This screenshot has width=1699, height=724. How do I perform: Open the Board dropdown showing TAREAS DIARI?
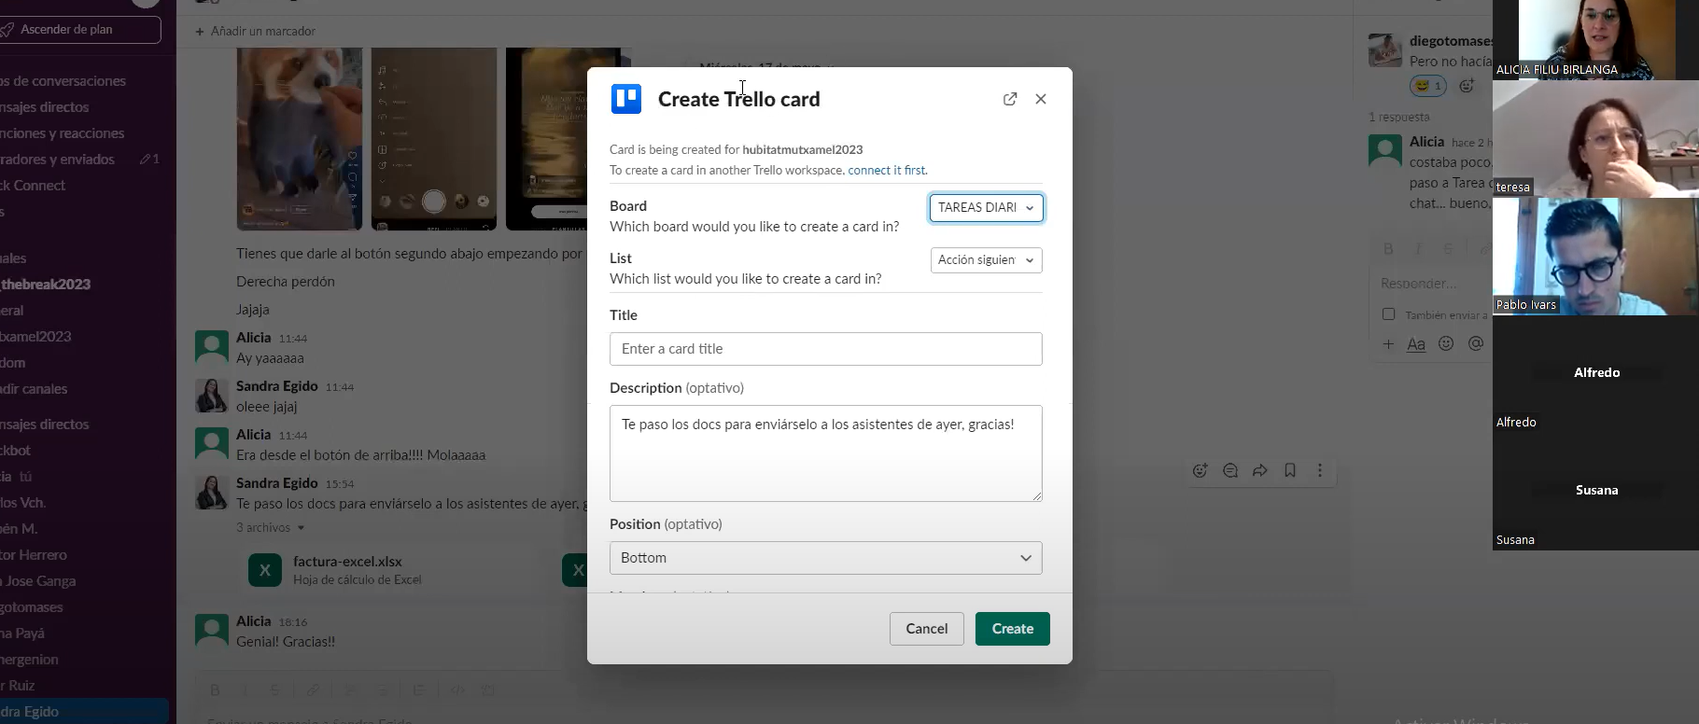tap(987, 208)
